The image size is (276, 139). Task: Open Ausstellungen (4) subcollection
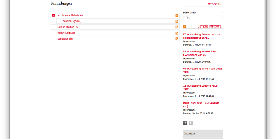(72, 21)
